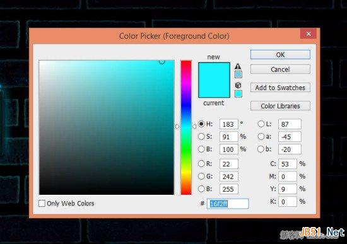Click the right hue slider arrow handle
The width and height of the screenshot is (347, 244).
(194, 126)
